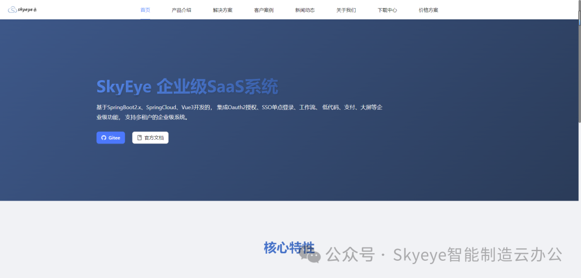
Task: Open 下载中心 navigation item
Action: tap(387, 10)
